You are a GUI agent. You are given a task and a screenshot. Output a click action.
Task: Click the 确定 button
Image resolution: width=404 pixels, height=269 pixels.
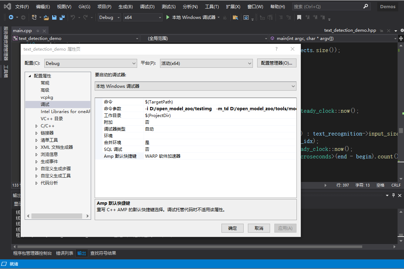click(x=233, y=228)
